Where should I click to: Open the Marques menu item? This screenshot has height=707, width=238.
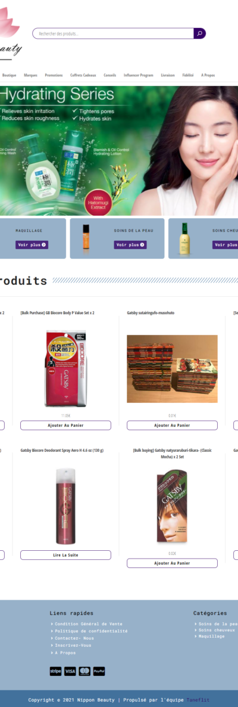coord(30,75)
